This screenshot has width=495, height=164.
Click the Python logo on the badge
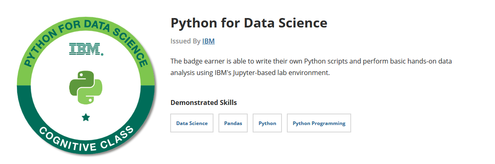tap(86, 87)
